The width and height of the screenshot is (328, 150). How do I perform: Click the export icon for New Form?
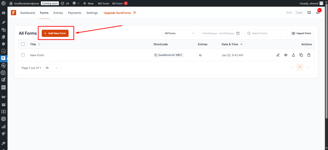pyautogui.click(x=293, y=55)
